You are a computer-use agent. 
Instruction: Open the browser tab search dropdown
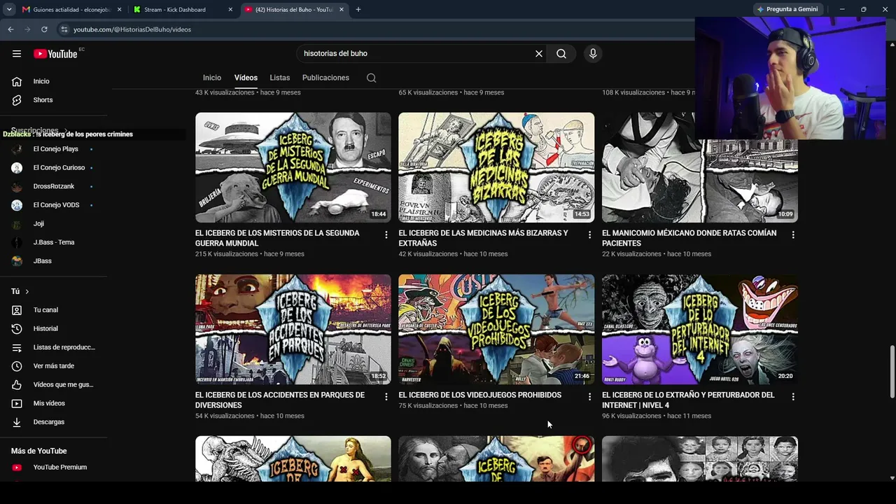(9, 10)
